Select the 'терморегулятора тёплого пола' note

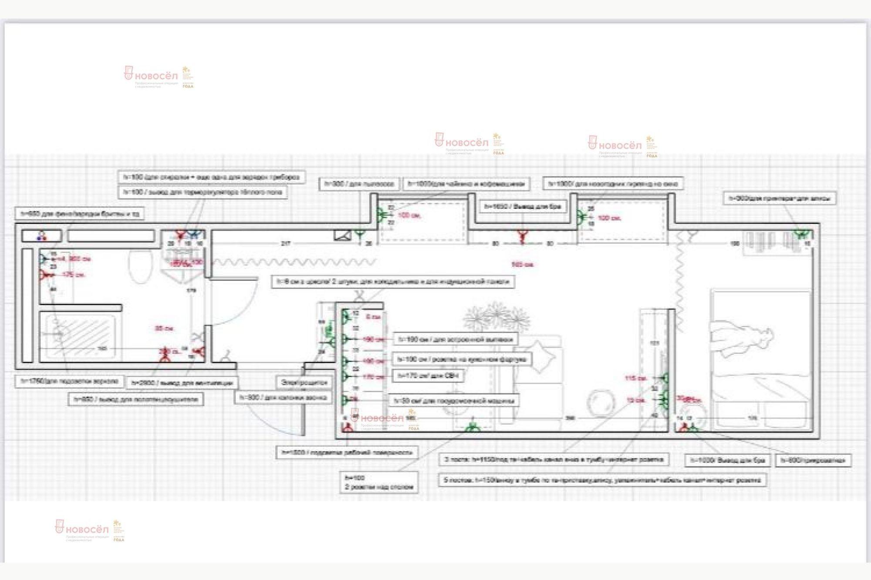tap(203, 192)
